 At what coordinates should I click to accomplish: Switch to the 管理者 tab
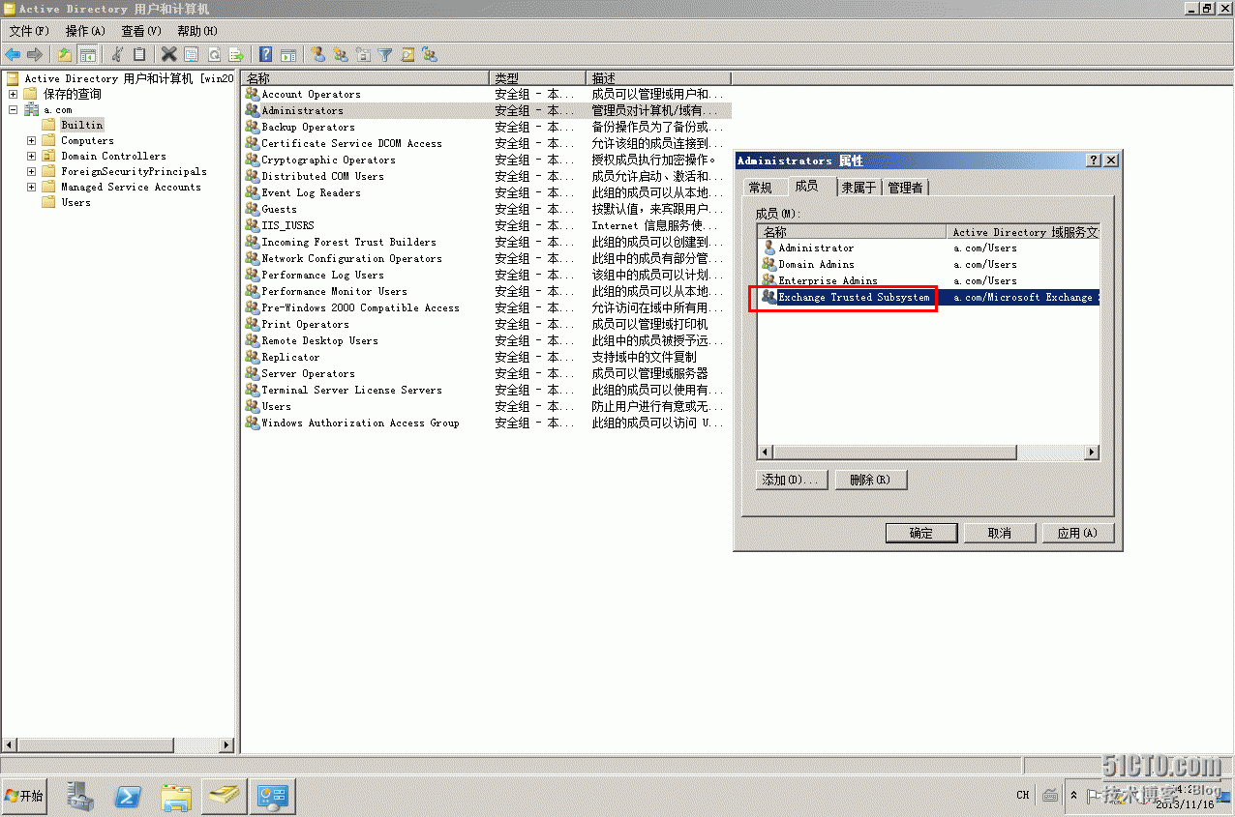[906, 188]
